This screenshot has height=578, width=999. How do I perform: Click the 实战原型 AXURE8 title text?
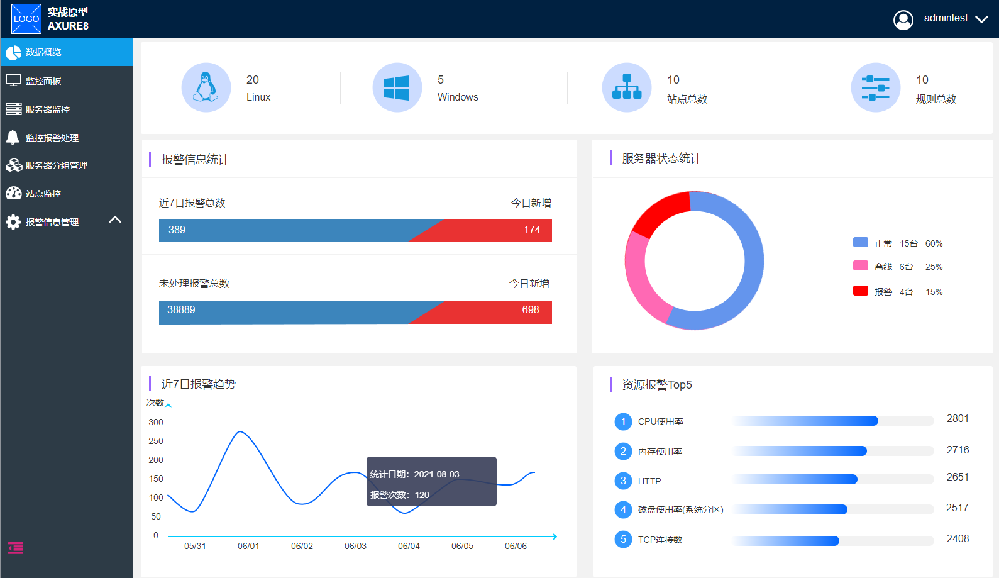[x=68, y=19]
